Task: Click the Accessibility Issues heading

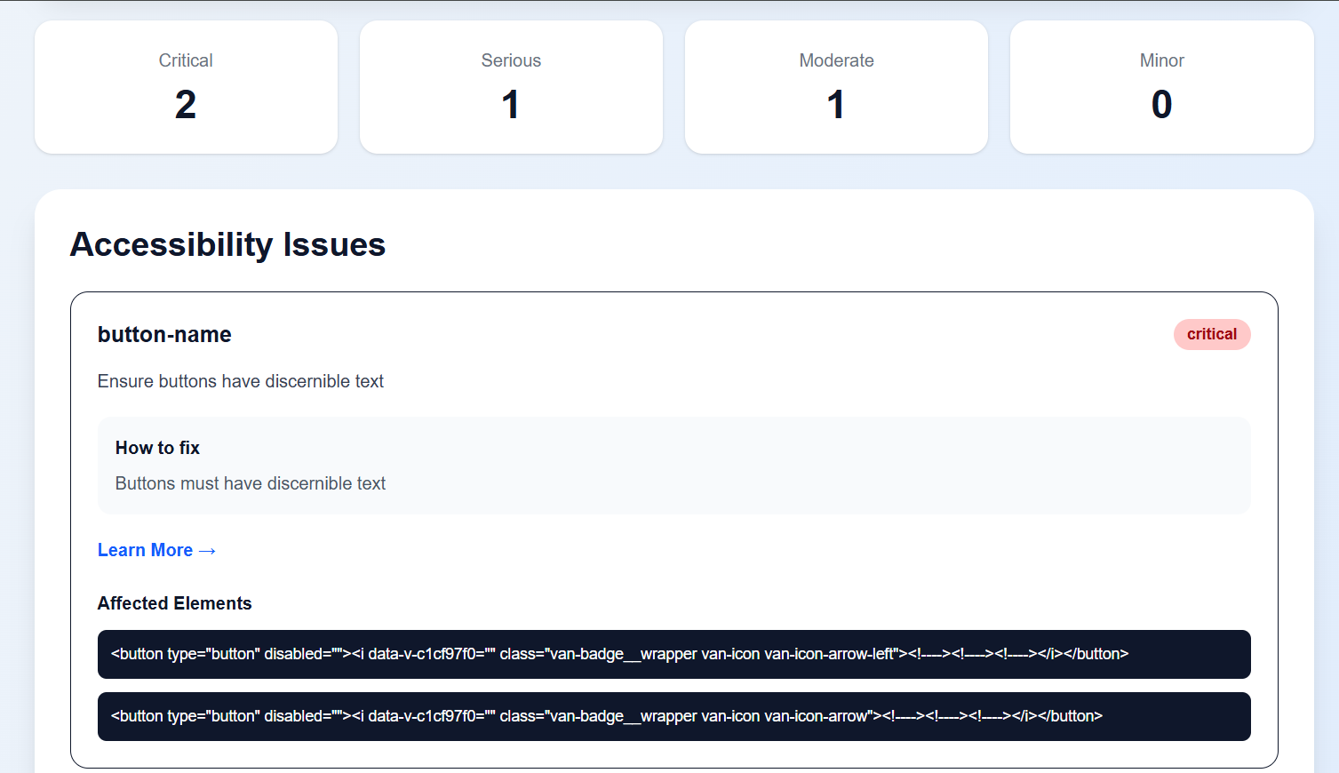Action: pyautogui.click(x=227, y=244)
